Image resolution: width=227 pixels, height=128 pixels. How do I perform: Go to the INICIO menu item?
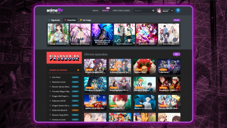[x=95, y=11]
